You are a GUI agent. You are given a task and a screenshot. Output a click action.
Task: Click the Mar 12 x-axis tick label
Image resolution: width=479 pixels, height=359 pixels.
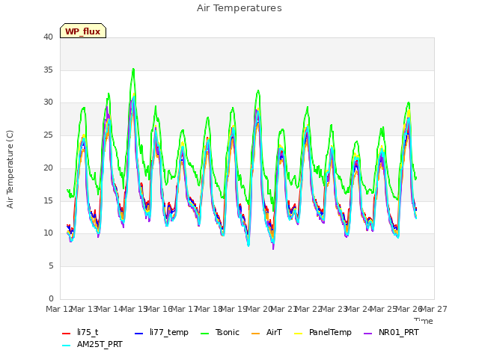pos(59,309)
